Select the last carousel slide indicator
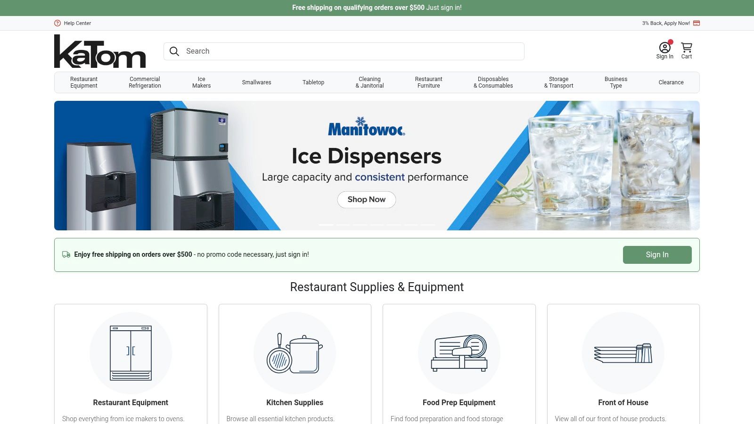 pos(428,225)
